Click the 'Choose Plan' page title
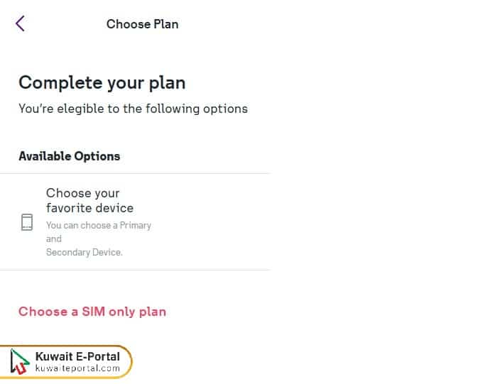Screen dimensions: 485x384 [x=142, y=24]
